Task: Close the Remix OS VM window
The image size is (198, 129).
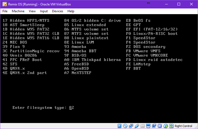Action: 191,4
